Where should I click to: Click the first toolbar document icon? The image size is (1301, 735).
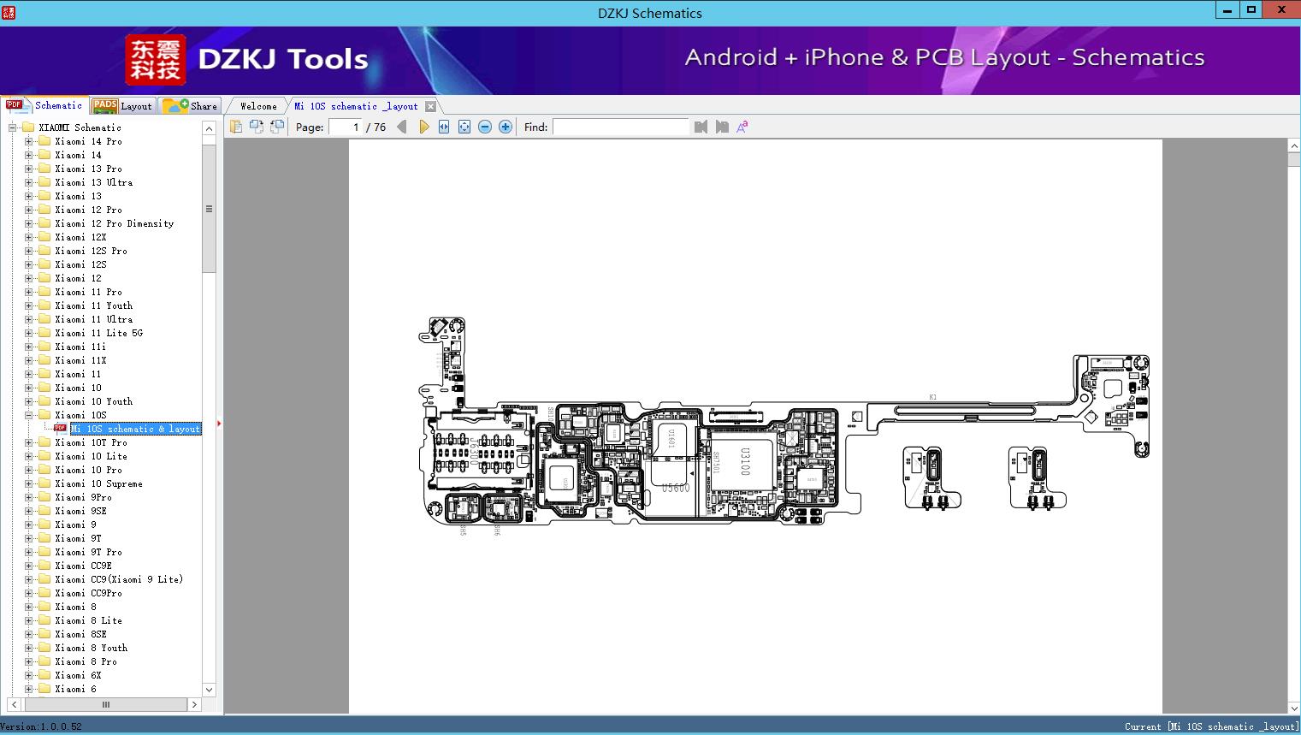click(236, 127)
